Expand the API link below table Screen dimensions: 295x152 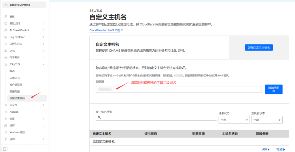click(266, 149)
